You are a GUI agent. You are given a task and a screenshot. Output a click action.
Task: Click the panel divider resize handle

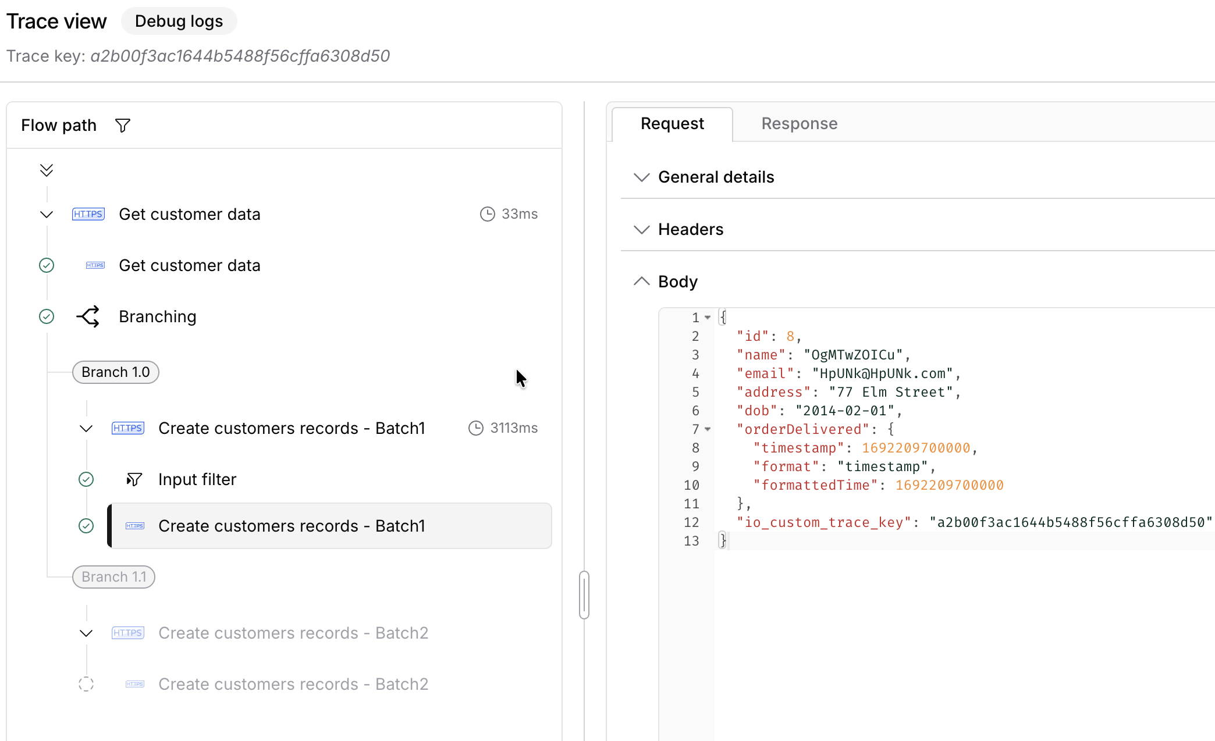click(584, 595)
